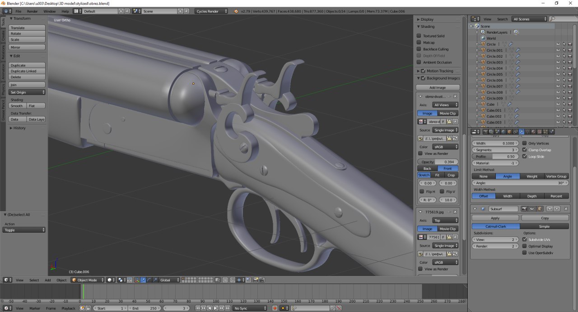Viewport: 578px width, 312px height.
Task: Enable Ambient Occlusion checkbox
Action: [419, 62]
